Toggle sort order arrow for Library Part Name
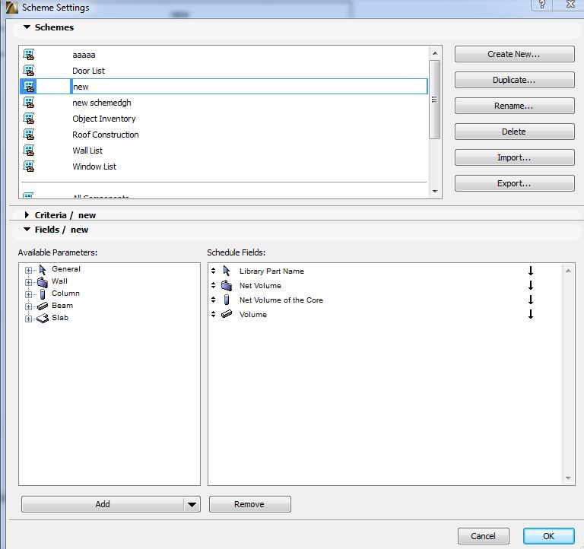The image size is (584, 549). pyautogui.click(x=531, y=271)
